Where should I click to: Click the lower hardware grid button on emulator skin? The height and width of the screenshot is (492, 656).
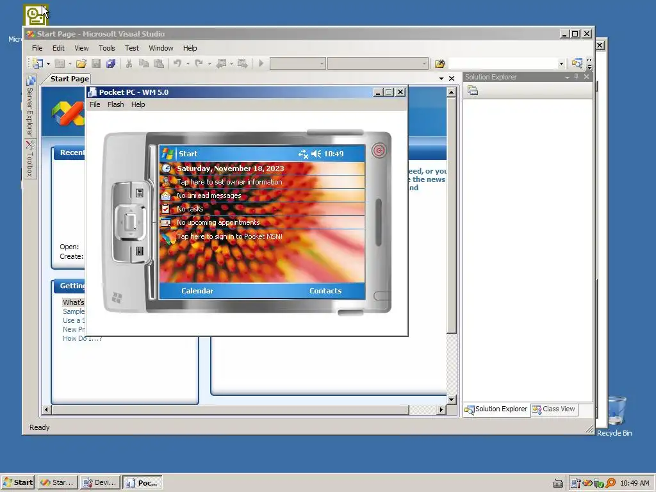139,251
